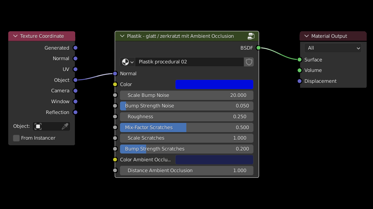Click the object icon in Object field
The image size is (373, 209).
[38, 127]
